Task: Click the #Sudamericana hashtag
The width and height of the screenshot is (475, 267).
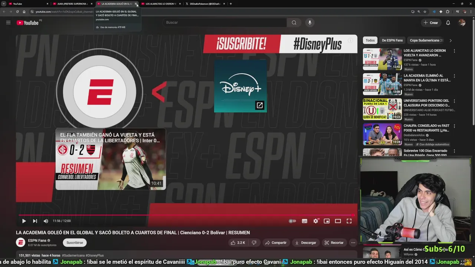Action: 73,256
